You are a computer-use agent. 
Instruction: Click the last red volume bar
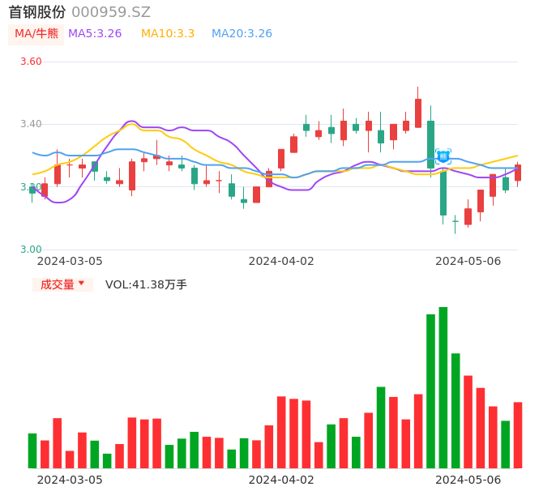pyautogui.click(x=518, y=435)
